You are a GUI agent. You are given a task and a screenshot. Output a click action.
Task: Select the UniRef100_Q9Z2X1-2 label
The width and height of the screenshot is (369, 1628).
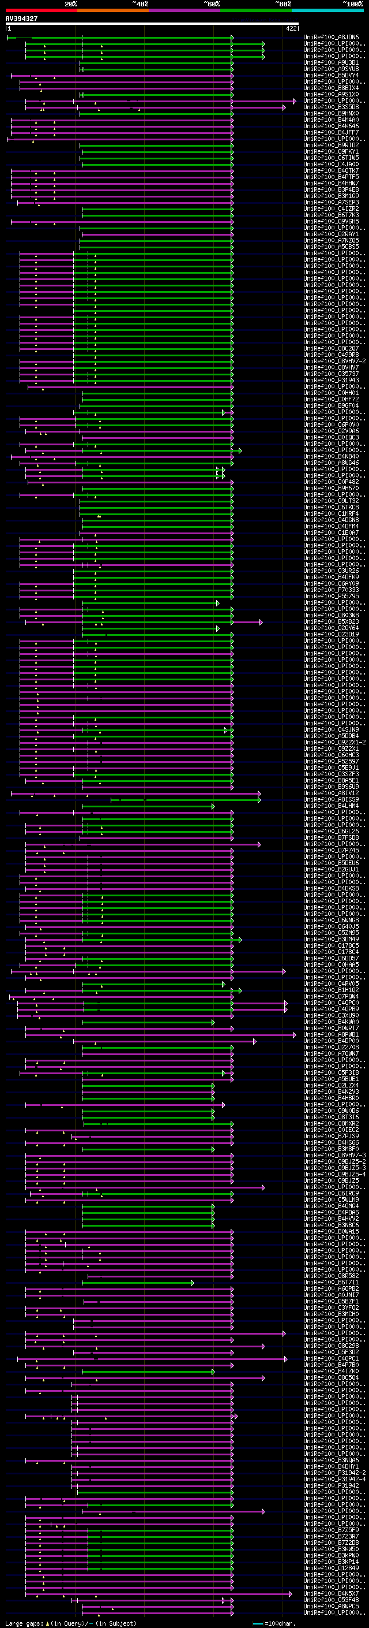[334, 742]
